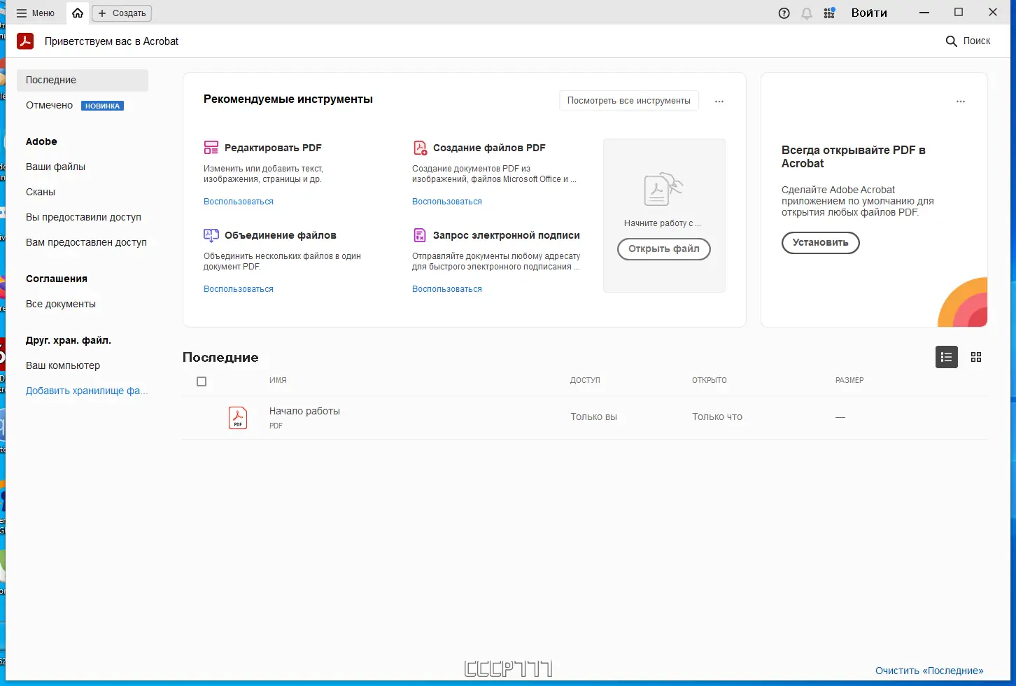Screen dimensions: 1016x686
Task: Click Воспользоваться under Редактировать PDF
Action: click(239, 202)
